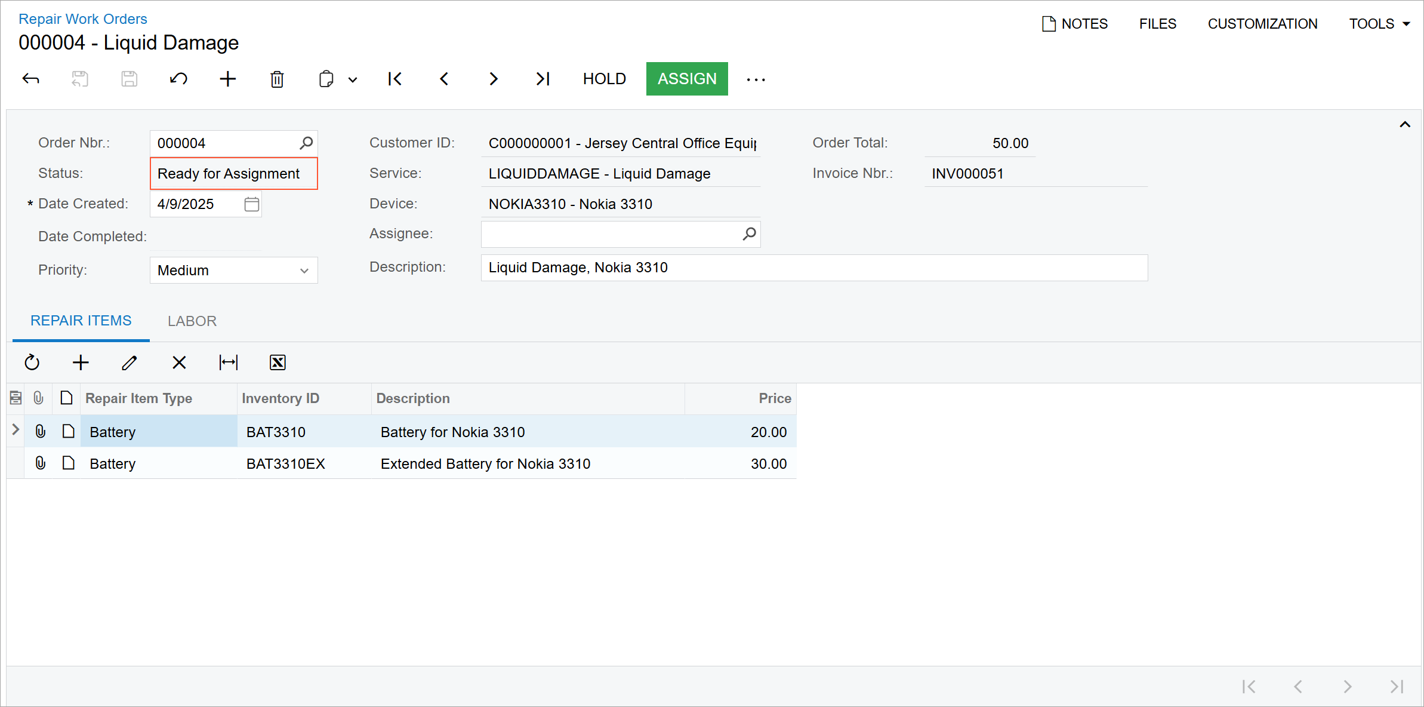Open clipboard dropdown arrow in toolbar
The width and height of the screenshot is (1424, 707).
click(353, 79)
